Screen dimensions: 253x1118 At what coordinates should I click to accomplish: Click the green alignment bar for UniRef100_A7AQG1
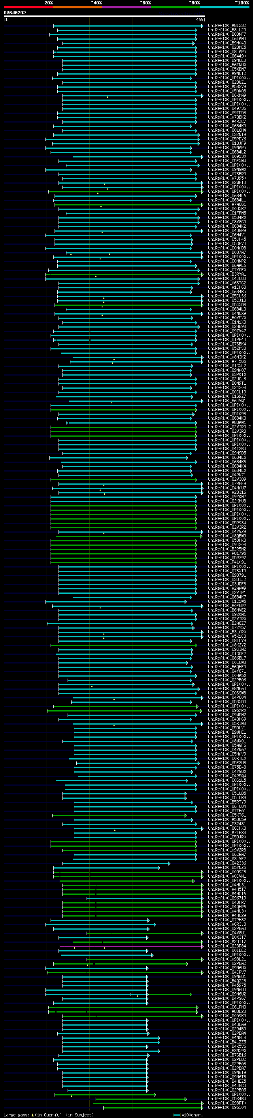coord(129,204)
